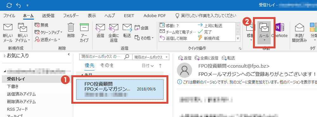Collapse the mail account folder tree
This screenshot has height=117, width=317.
pyautogui.click(x=4, y=71)
